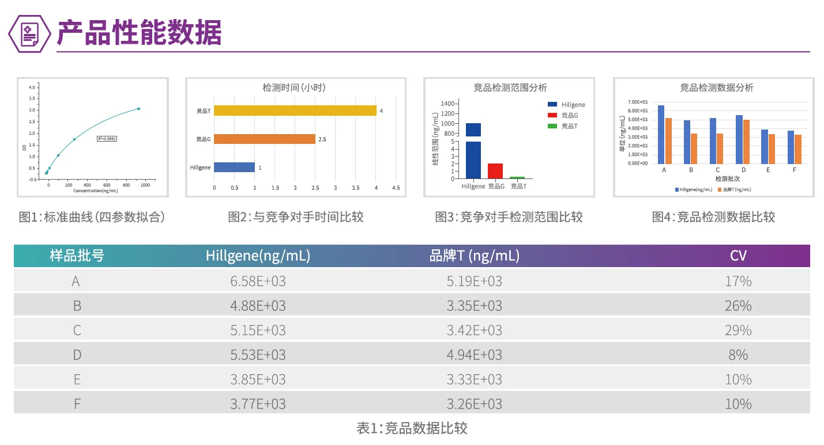Click the 3.26E+03 brand T value
The image size is (824, 445).
475,404
